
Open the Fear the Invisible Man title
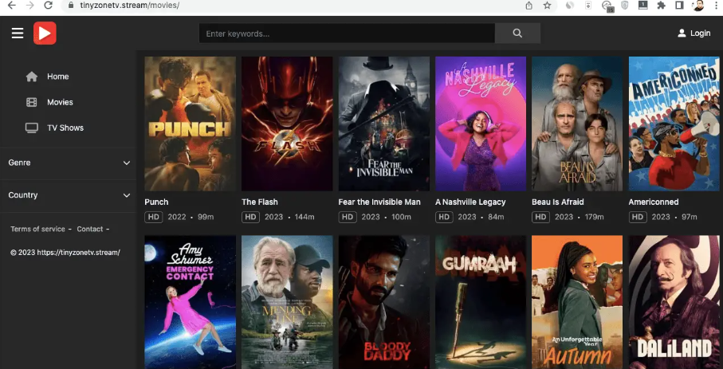point(379,202)
